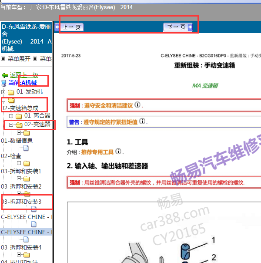This screenshot has width=261, height=263.
Task: Open the 遵守规定的拧紧扭矩值 link
Action: [x=110, y=122]
